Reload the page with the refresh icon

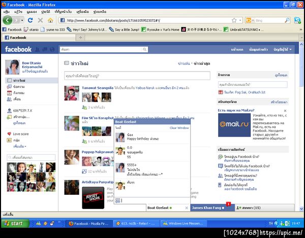pos(30,20)
